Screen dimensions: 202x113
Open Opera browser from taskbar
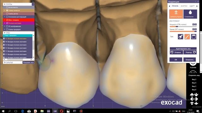(62, 111)
